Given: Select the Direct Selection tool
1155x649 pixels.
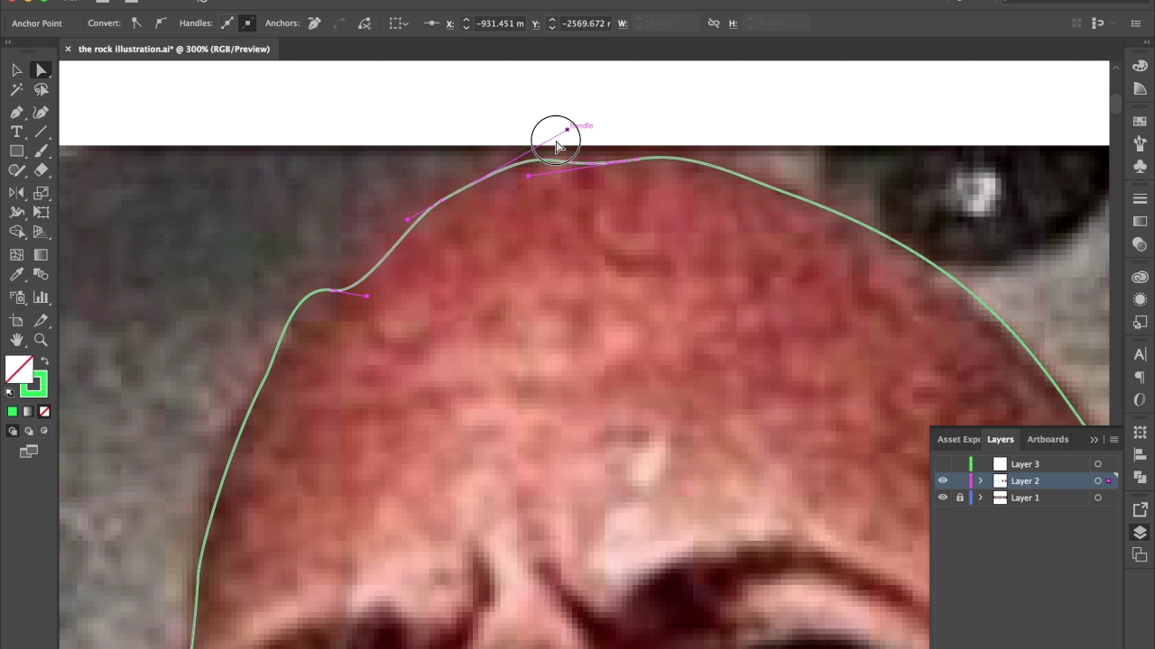Looking at the screenshot, I should click(41, 70).
